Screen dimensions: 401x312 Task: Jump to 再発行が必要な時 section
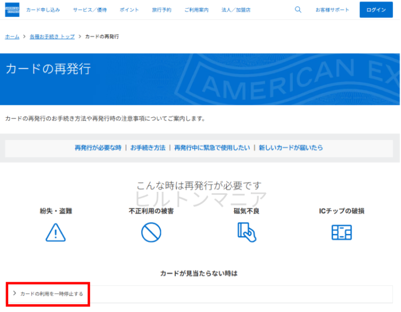point(98,148)
